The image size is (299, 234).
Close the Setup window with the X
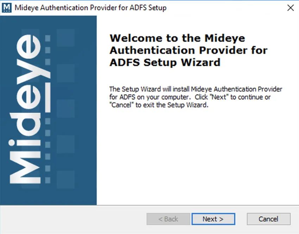click(291, 8)
